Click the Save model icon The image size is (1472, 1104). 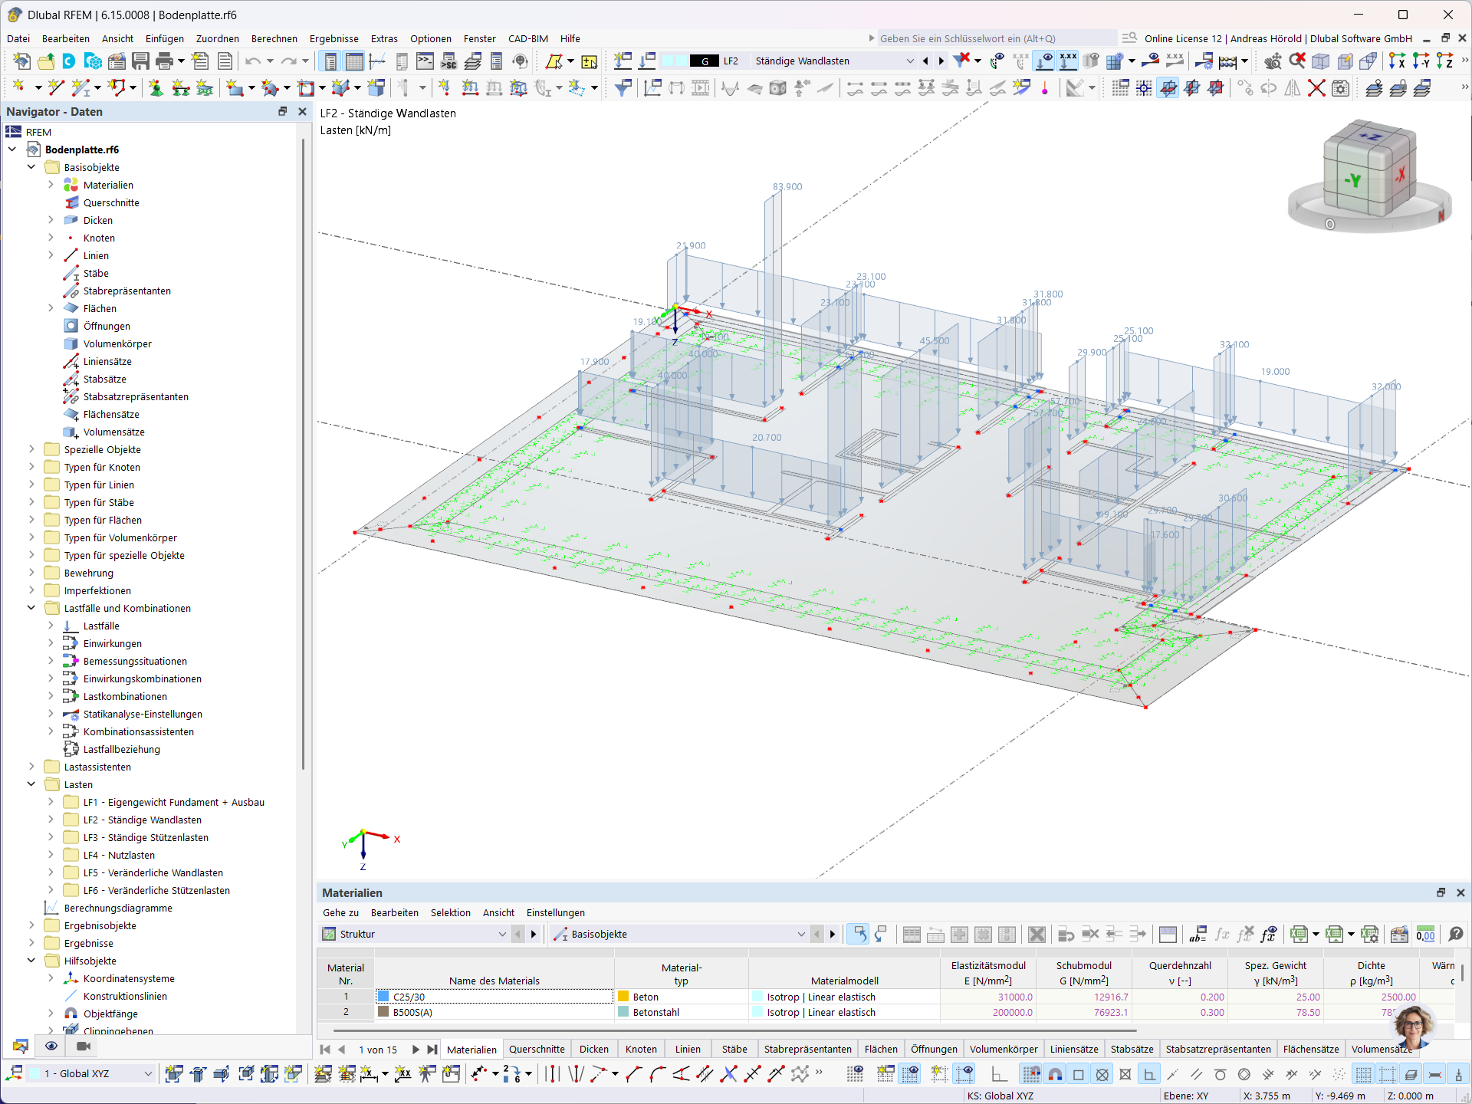pos(140,61)
